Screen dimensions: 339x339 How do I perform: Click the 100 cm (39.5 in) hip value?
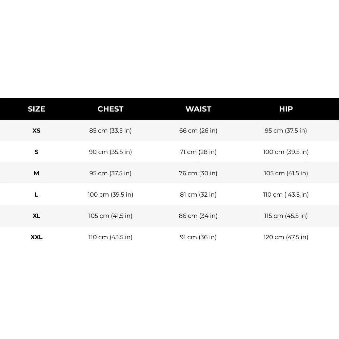(286, 152)
